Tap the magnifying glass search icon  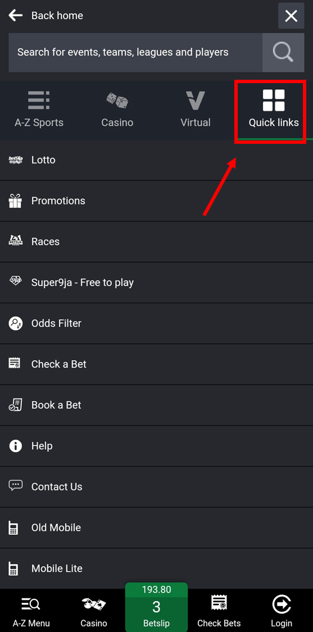[x=283, y=52]
